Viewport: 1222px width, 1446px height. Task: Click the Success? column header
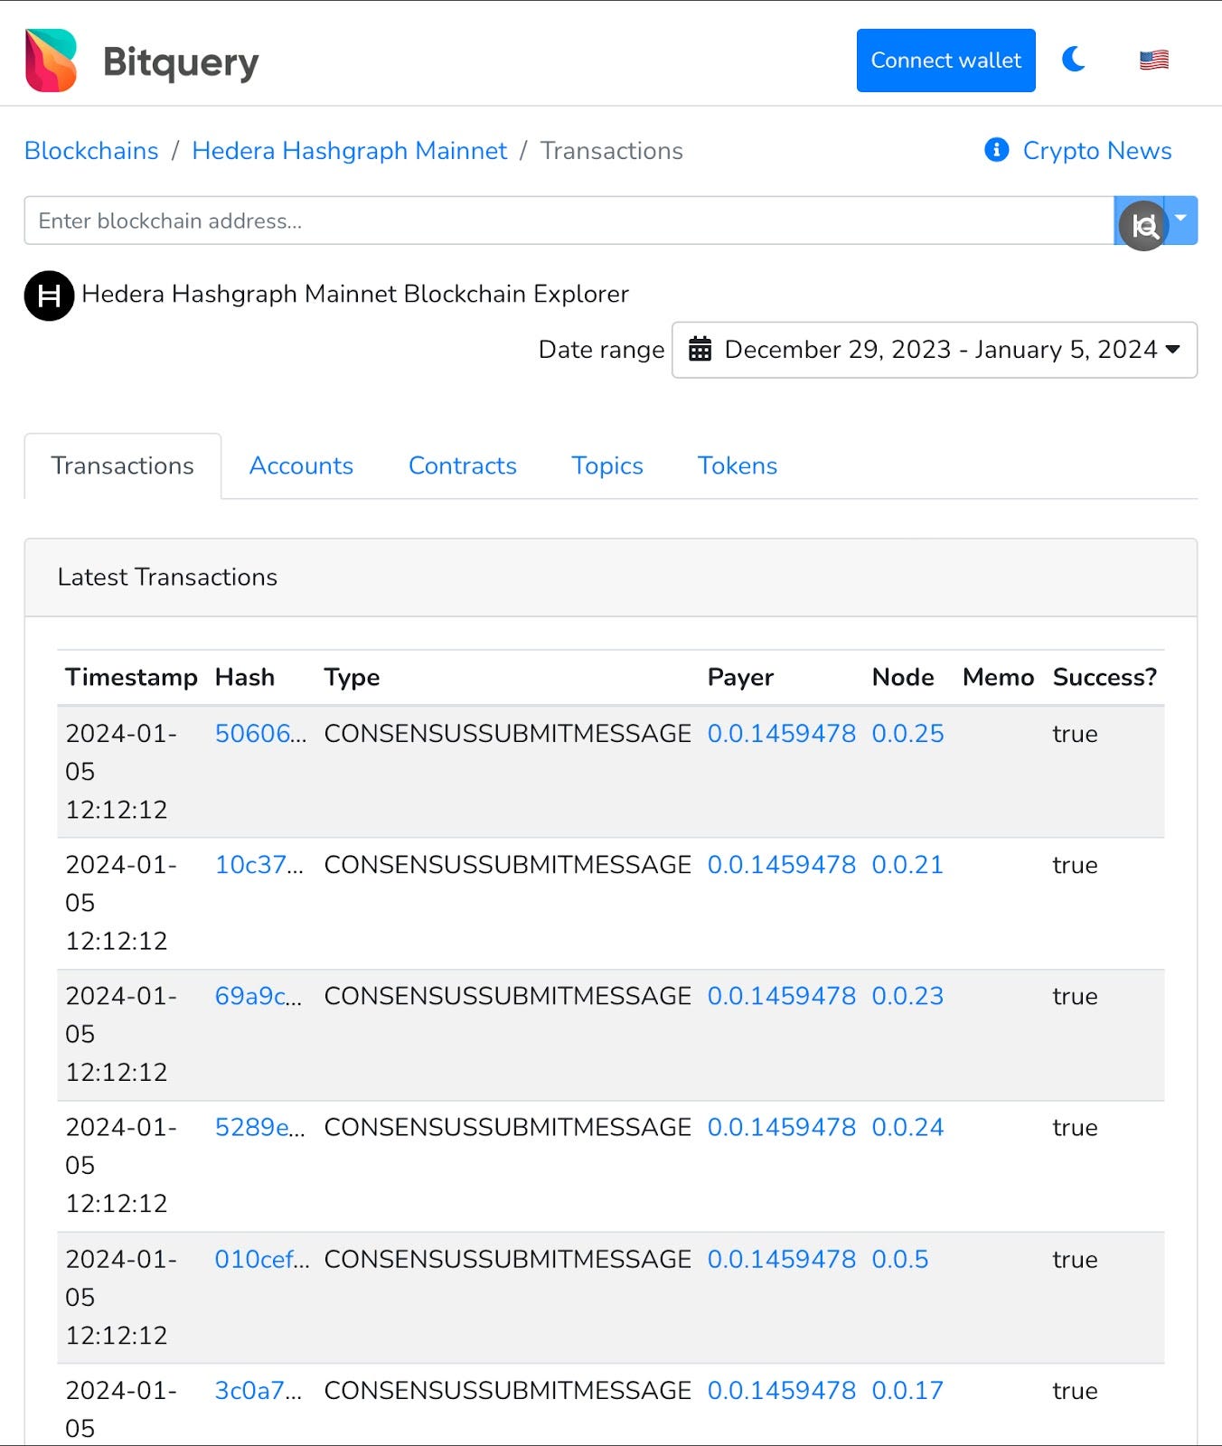[1104, 677]
